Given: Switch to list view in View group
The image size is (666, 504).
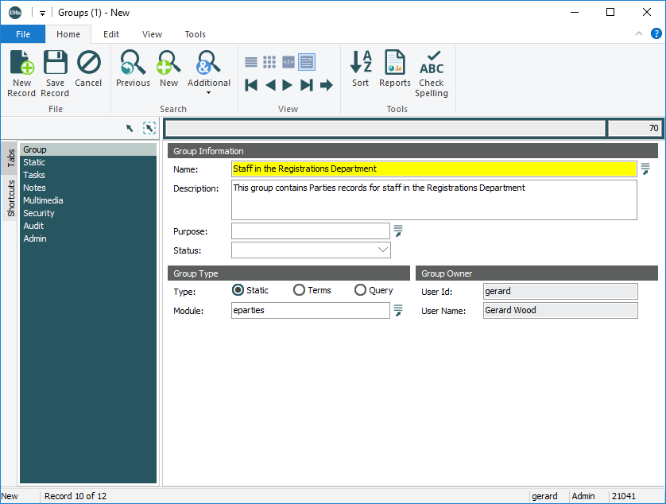Looking at the screenshot, I should [251, 62].
